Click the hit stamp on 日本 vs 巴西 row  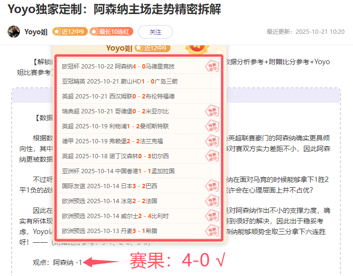tap(212, 186)
